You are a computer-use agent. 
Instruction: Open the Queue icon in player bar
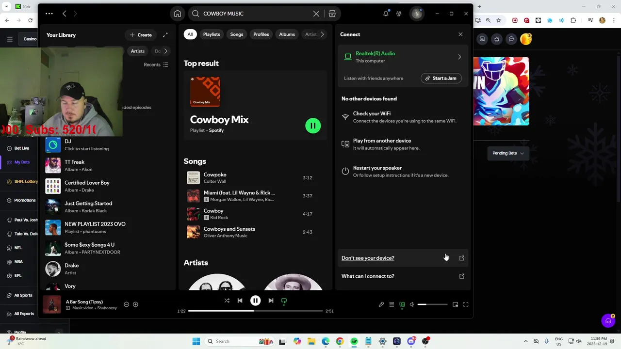[x=392, y=304]
